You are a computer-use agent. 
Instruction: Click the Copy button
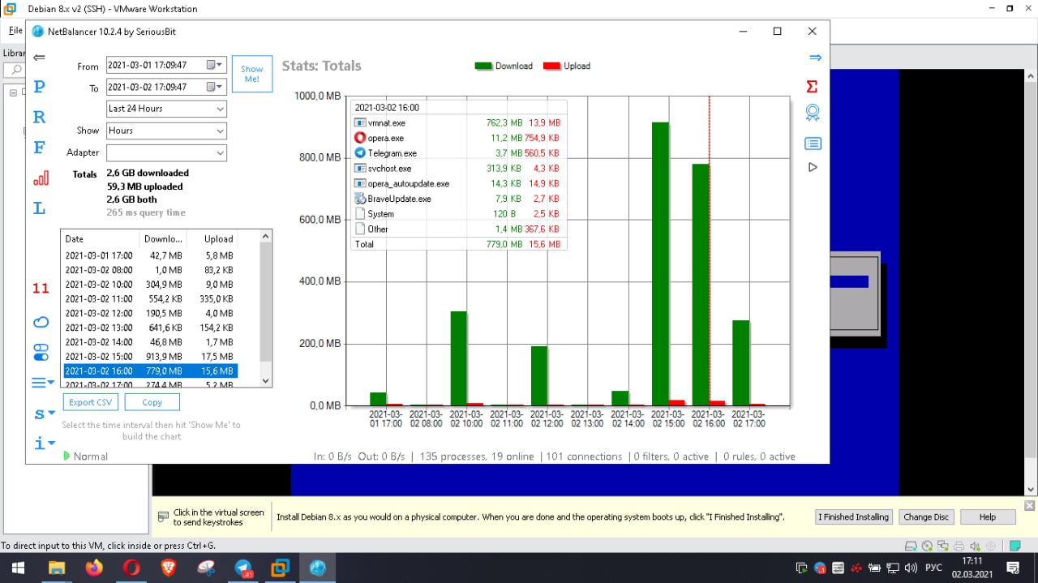[152, 402]
